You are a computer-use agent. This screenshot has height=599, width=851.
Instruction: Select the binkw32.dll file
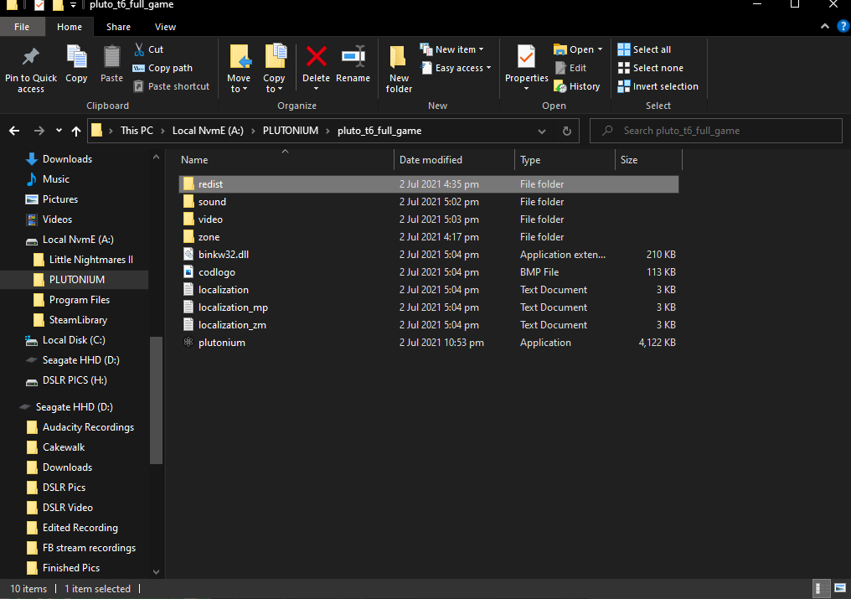(x=429, y=255)
